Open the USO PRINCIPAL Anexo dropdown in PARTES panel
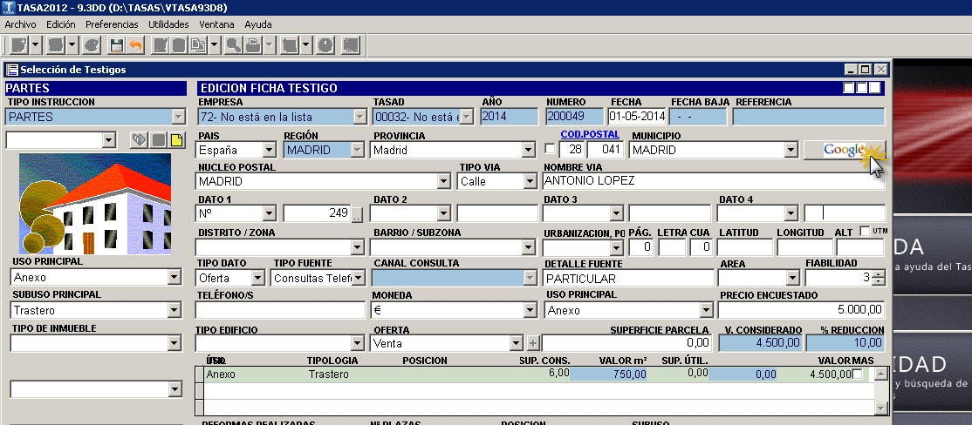Viewport: 972px width, 425px height. [174, 277]
